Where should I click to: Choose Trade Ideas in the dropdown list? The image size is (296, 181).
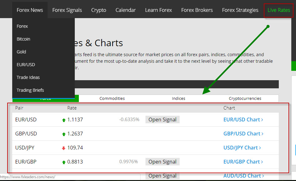coord(28,77)
